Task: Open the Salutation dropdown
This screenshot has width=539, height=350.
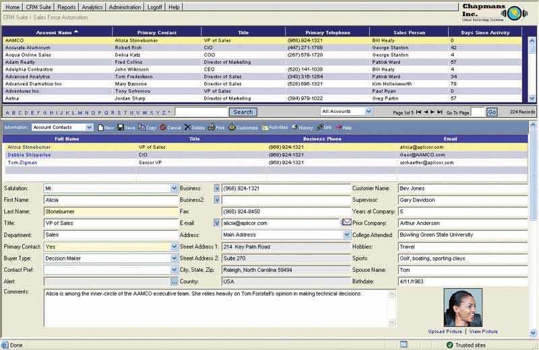Action: pyautogui.click(x=175, y=188)
